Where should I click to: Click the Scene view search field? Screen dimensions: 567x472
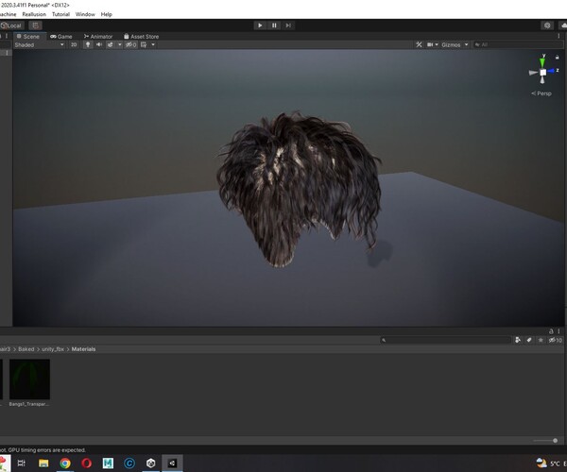[517, 44]
